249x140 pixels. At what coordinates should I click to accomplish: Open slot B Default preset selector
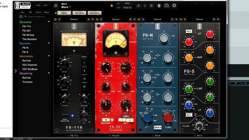[116, 19]
